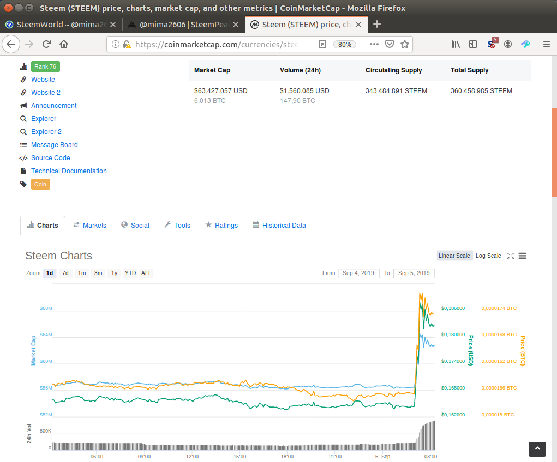The width and height of the screenshot is (557, 462).
Task: Toggle reader view icon in address bar
Action: pos(322,44)
